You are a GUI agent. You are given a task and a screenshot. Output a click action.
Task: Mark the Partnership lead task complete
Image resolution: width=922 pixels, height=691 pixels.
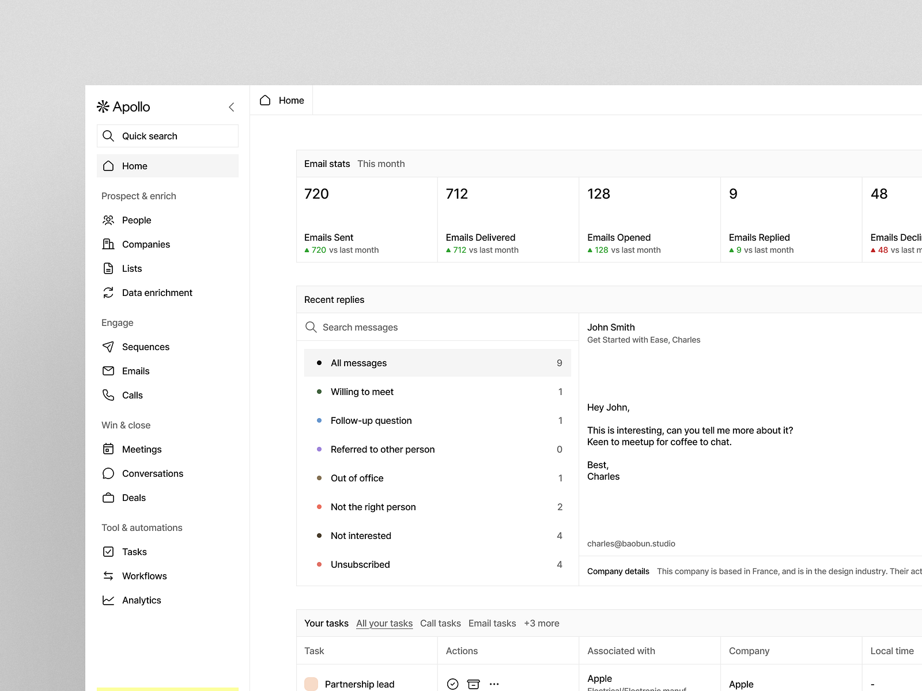[453, 684]
